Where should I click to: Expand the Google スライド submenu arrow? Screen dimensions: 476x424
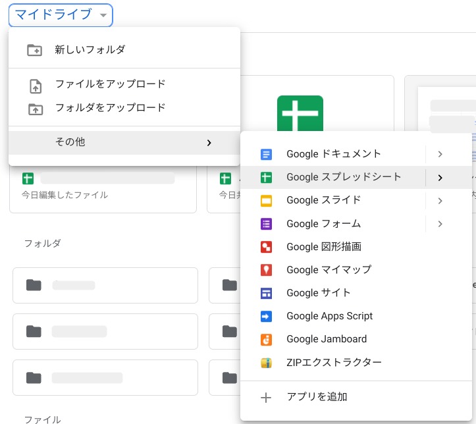coord(440,200)
